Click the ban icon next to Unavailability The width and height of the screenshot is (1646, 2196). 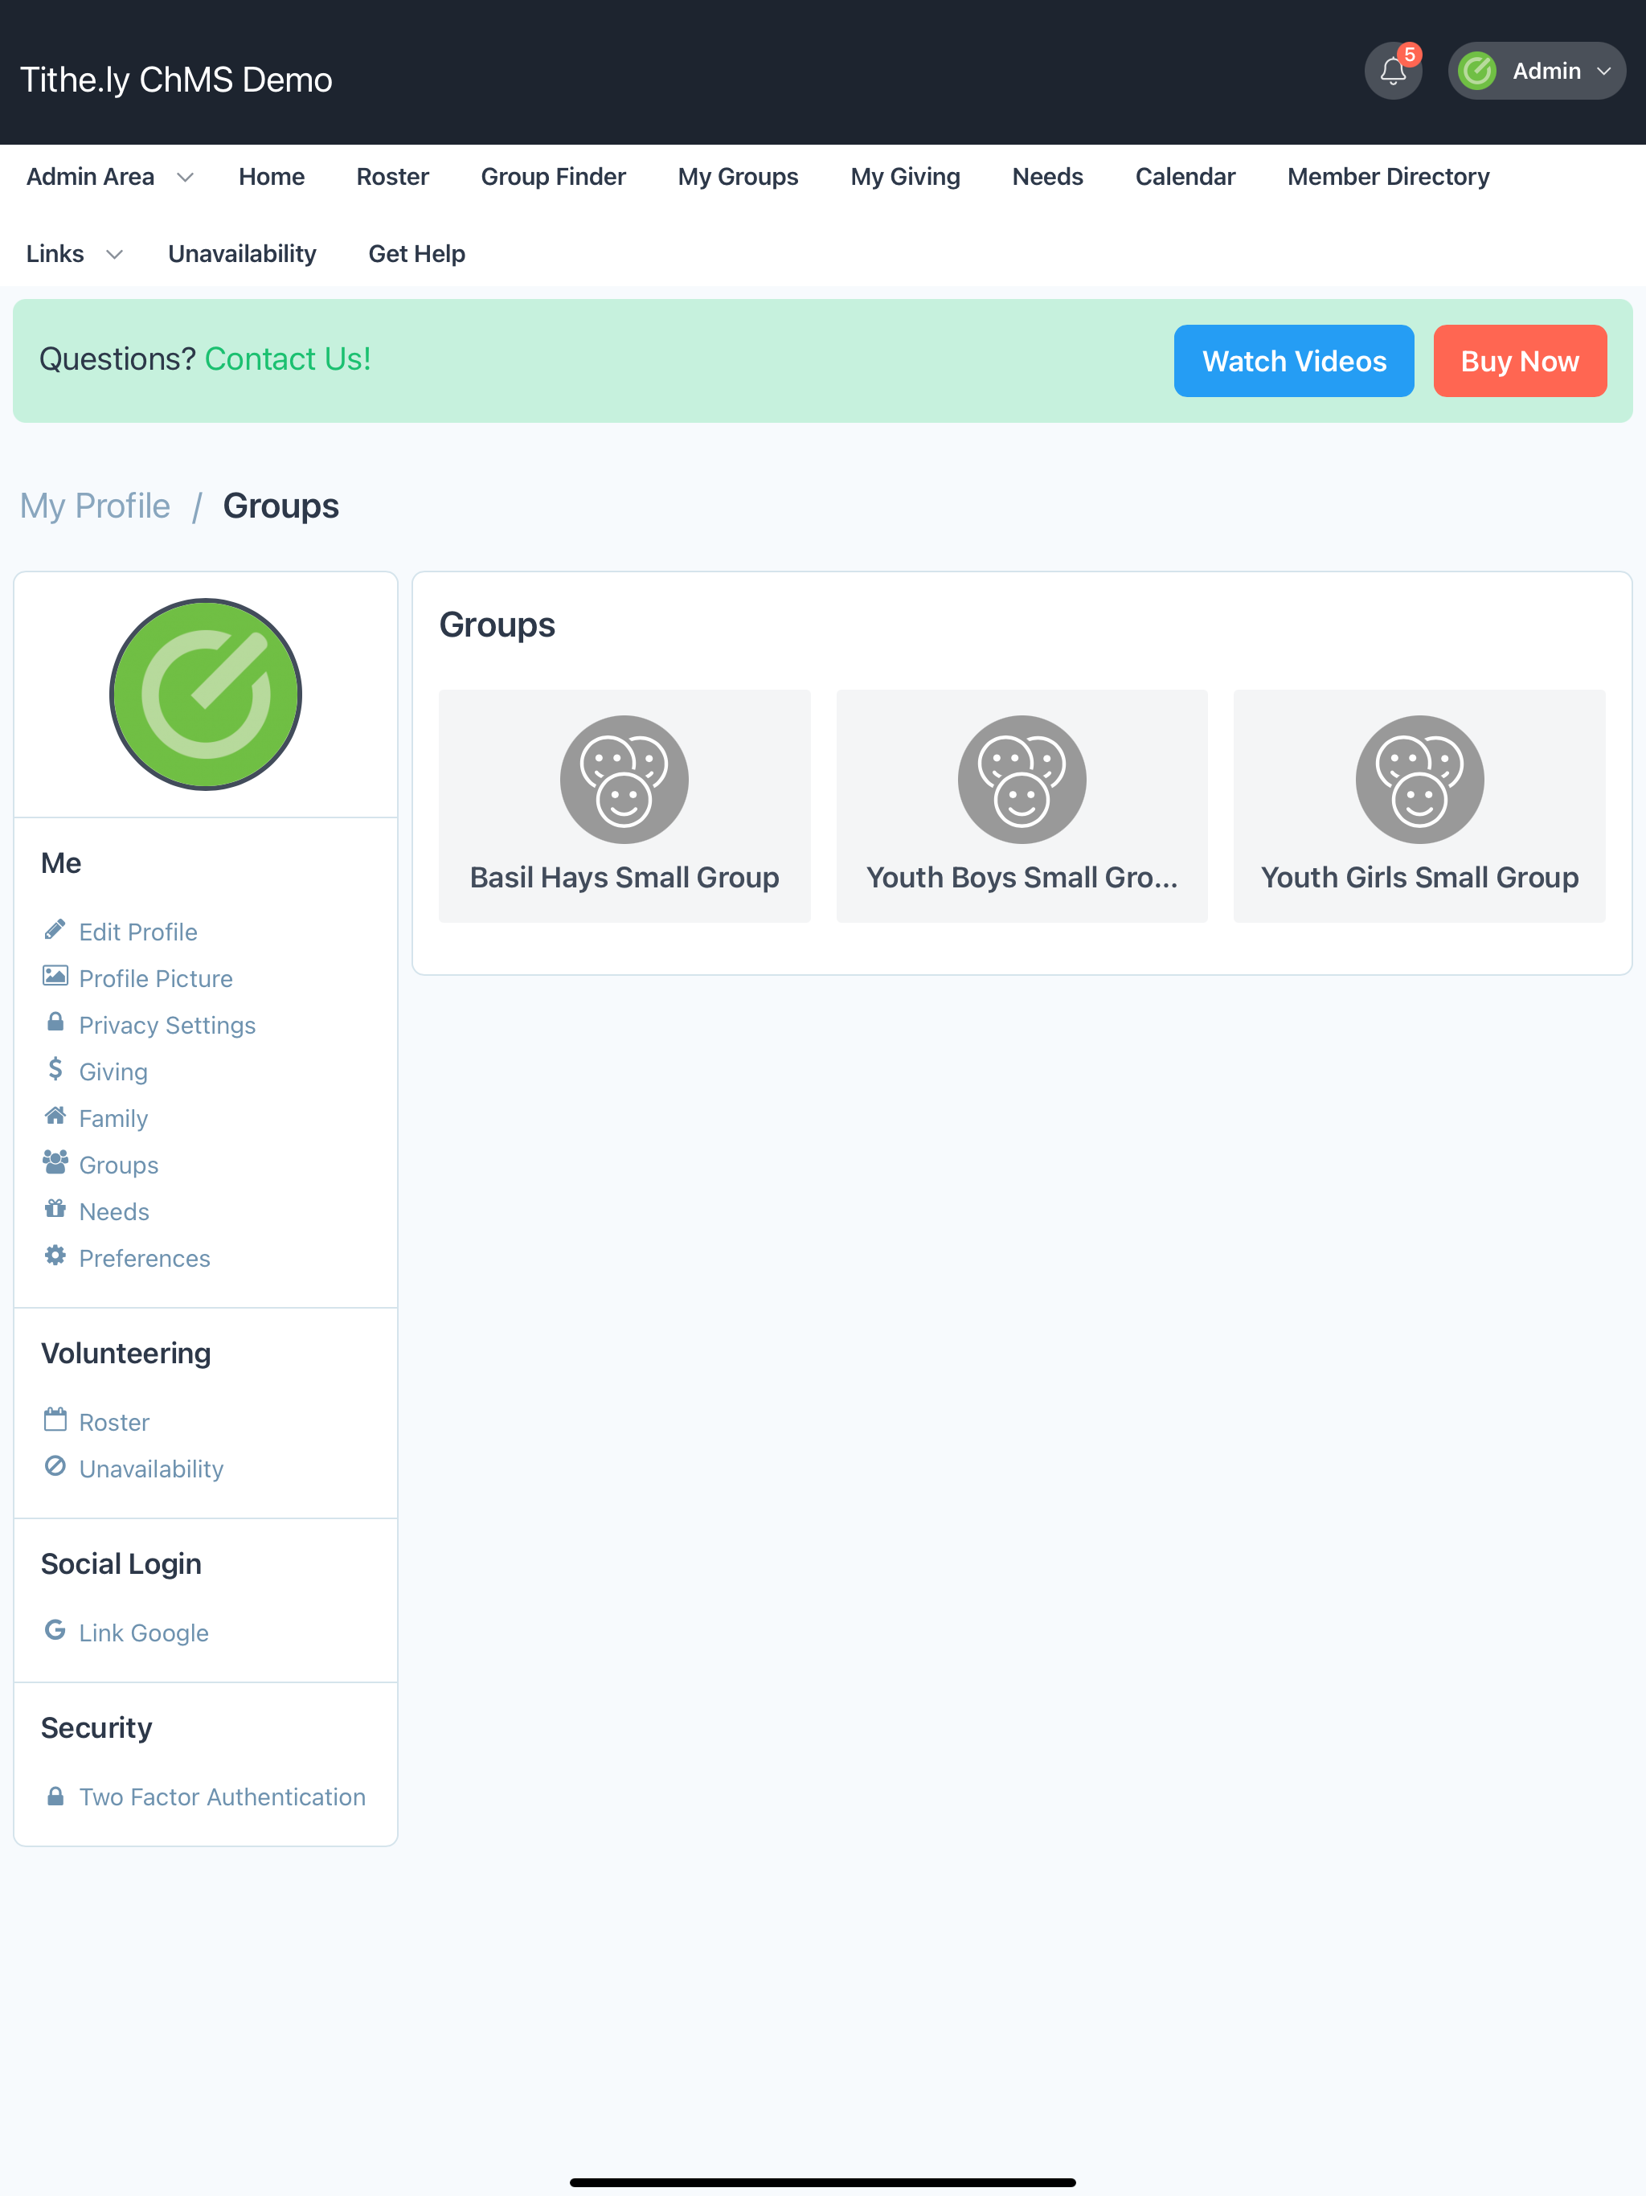click(x=55, y=1466)
